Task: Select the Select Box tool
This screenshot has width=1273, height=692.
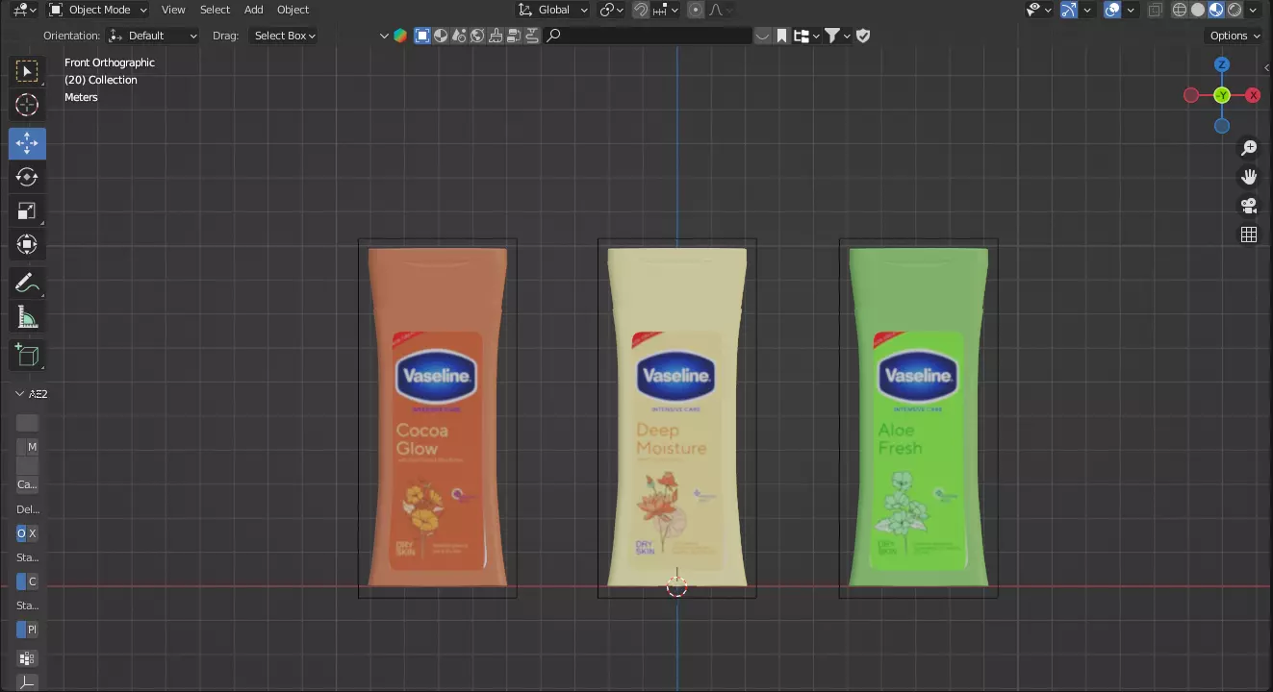Action: tap(27, 72)
